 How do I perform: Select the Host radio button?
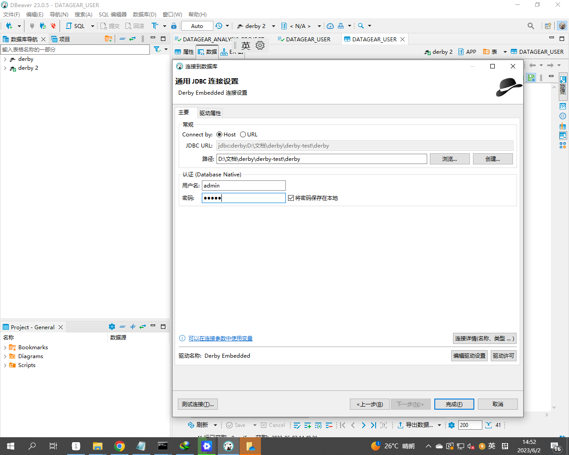pyautogui.click(x=220, y=134)
